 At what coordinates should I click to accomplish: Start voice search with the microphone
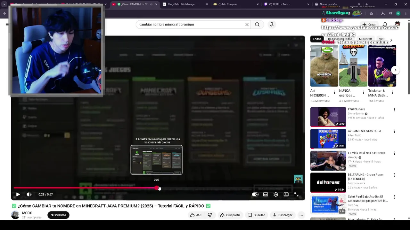[272, 24]
